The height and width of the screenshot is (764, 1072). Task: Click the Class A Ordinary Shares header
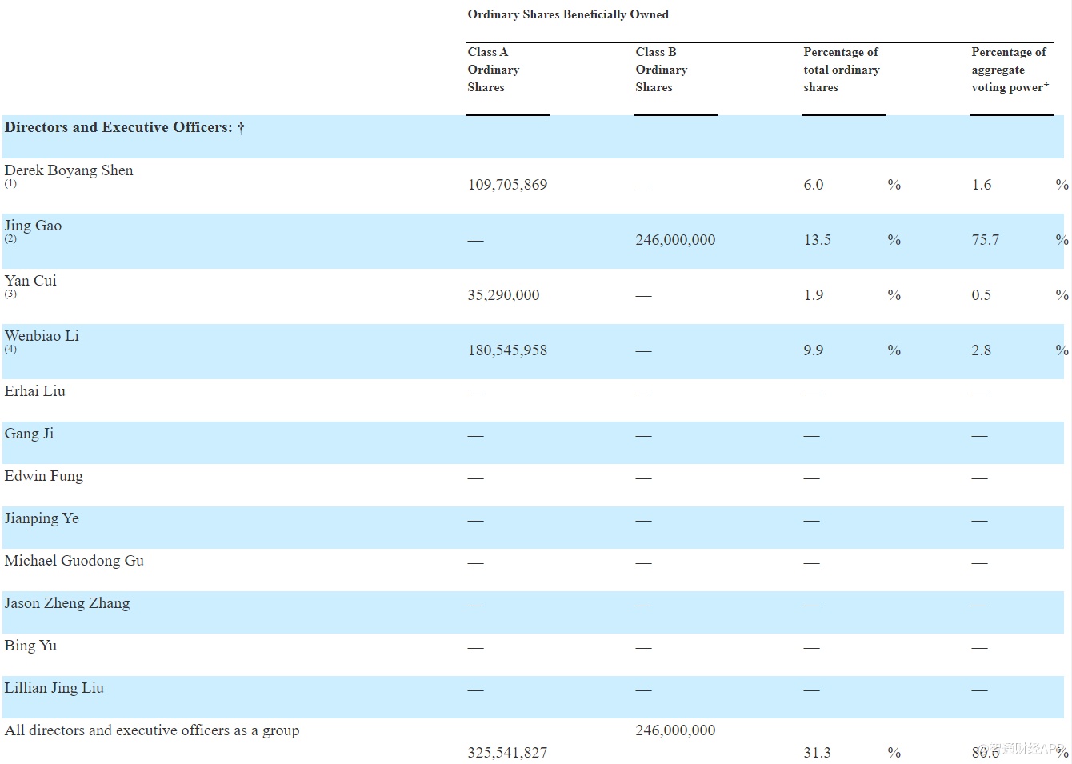click(x=494, y=70)
